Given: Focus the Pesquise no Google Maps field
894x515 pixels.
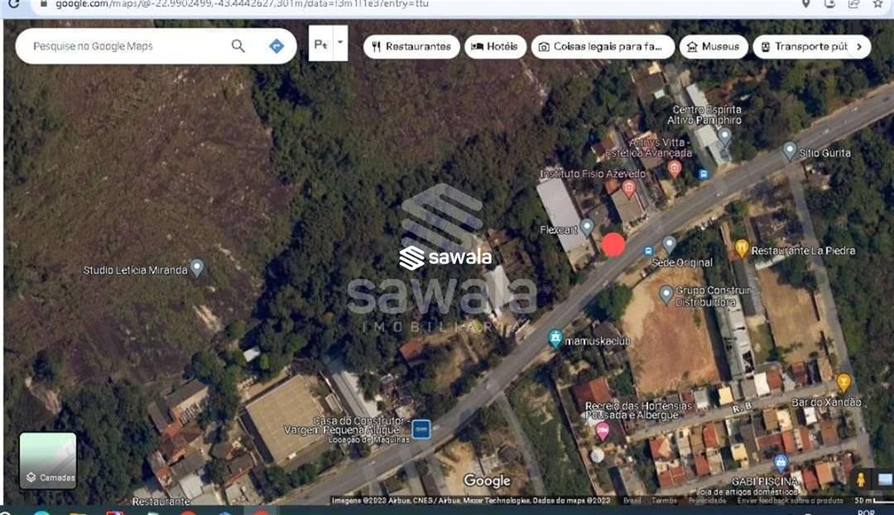Looking at the screenshot, I should tap(128, 46).
